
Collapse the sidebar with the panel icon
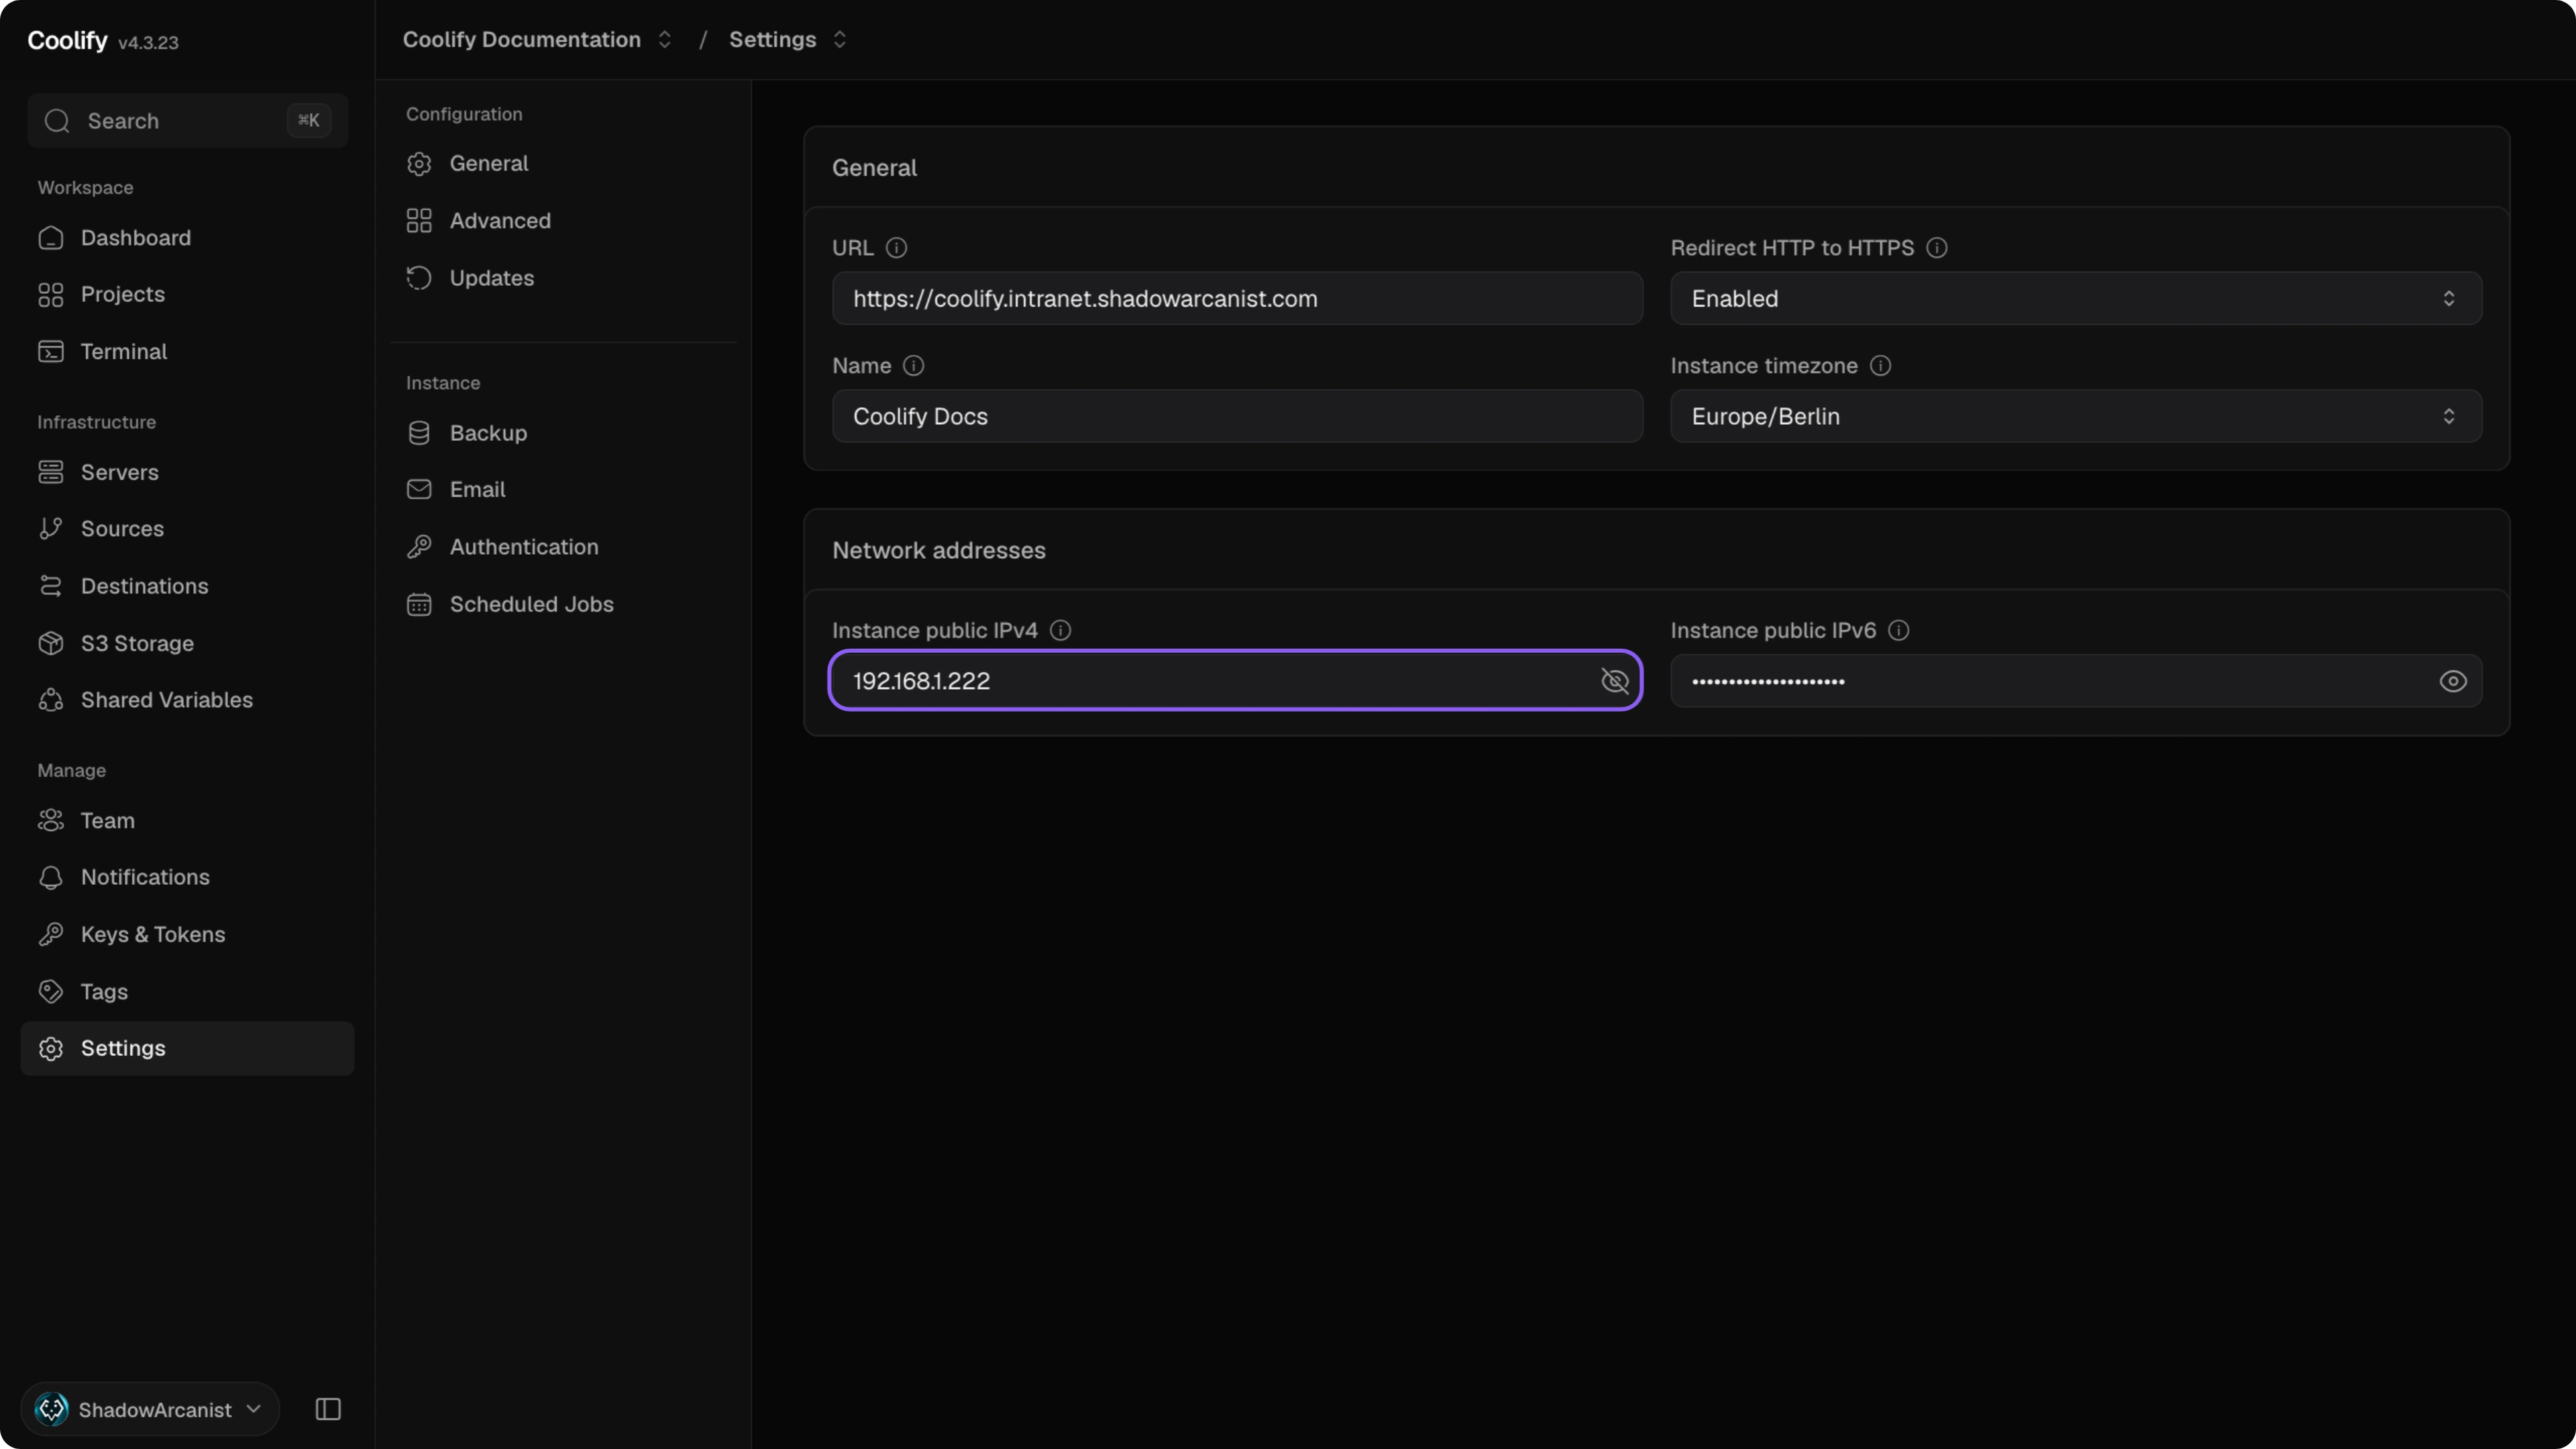pos(328,1409)
